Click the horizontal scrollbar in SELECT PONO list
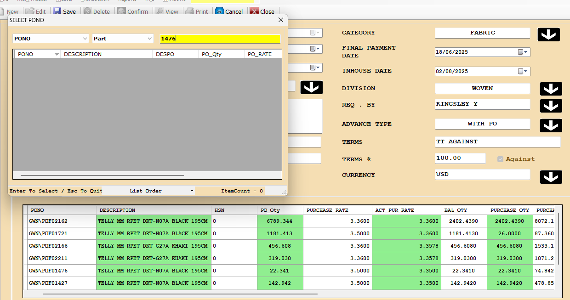The width and height of the screenshot is (570, 300). point(102,175)
